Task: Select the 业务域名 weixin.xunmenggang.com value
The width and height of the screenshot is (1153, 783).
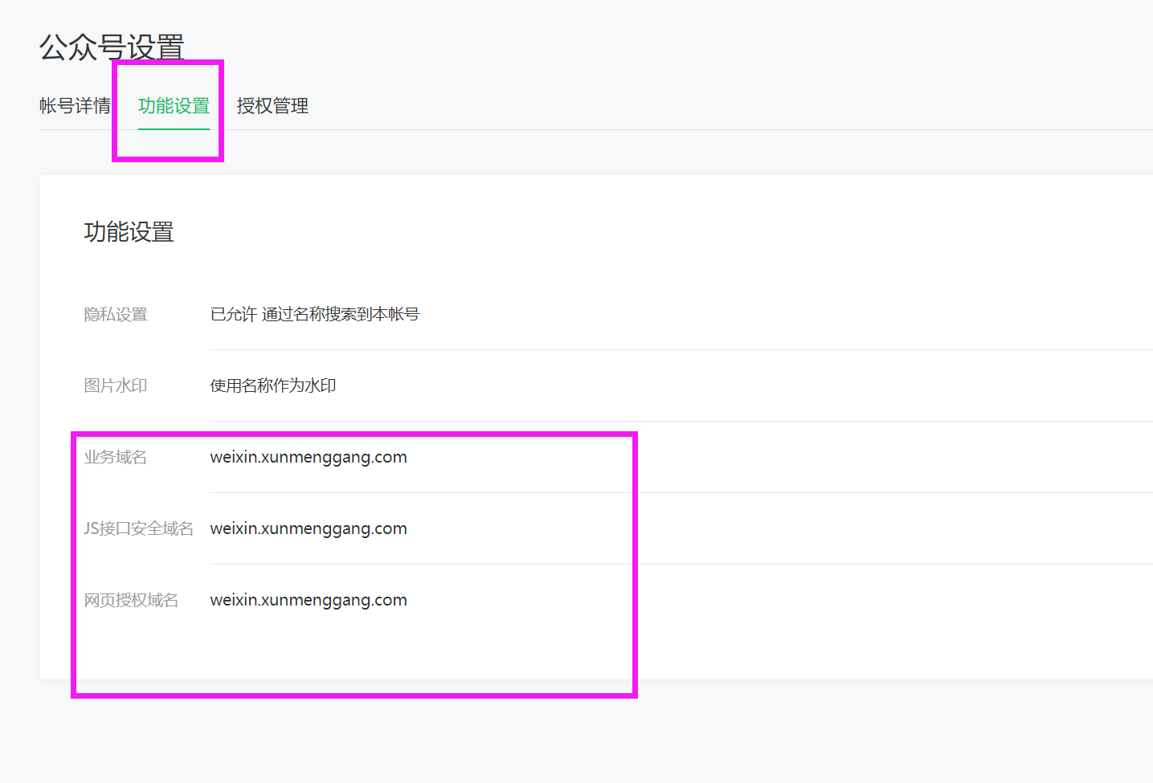Action: (309, 458)
